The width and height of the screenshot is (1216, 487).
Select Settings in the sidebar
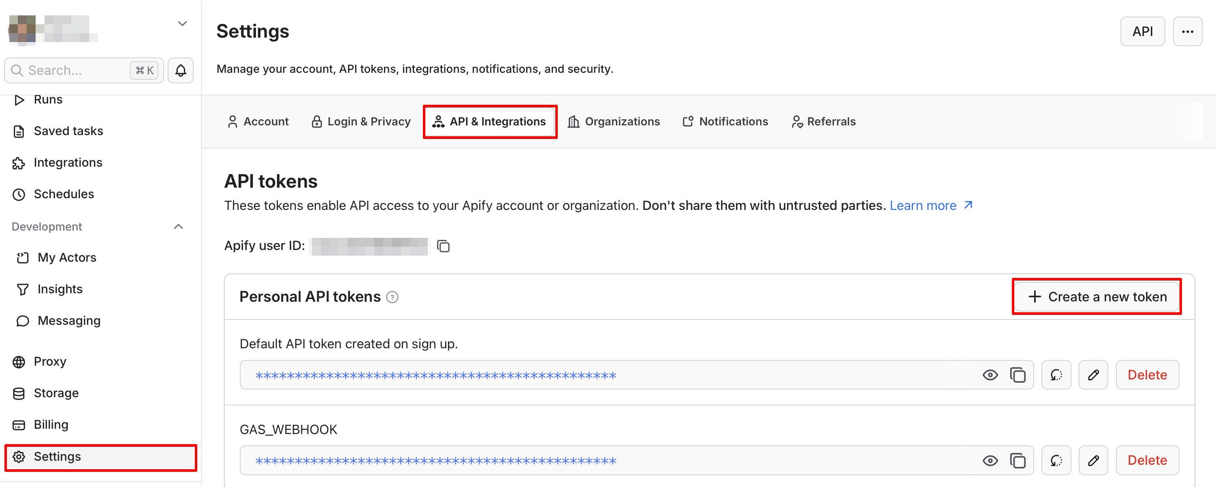click(100, 457)
